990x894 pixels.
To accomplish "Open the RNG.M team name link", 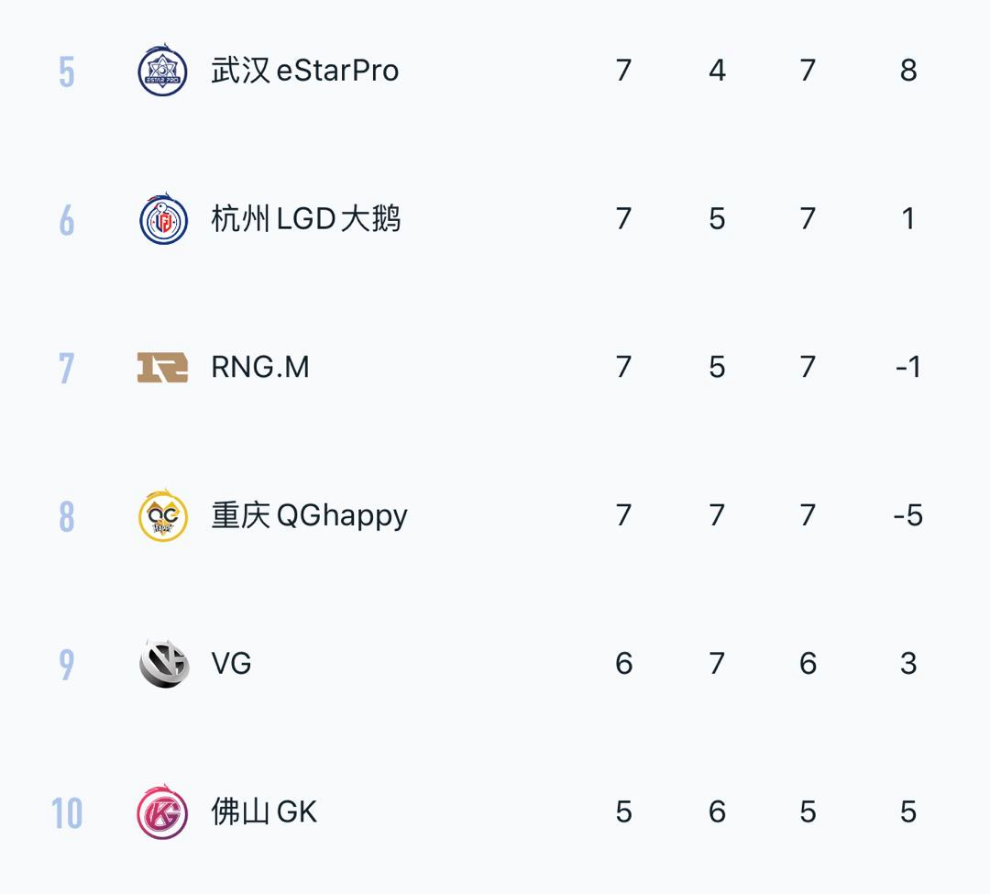I will [260, 367].
